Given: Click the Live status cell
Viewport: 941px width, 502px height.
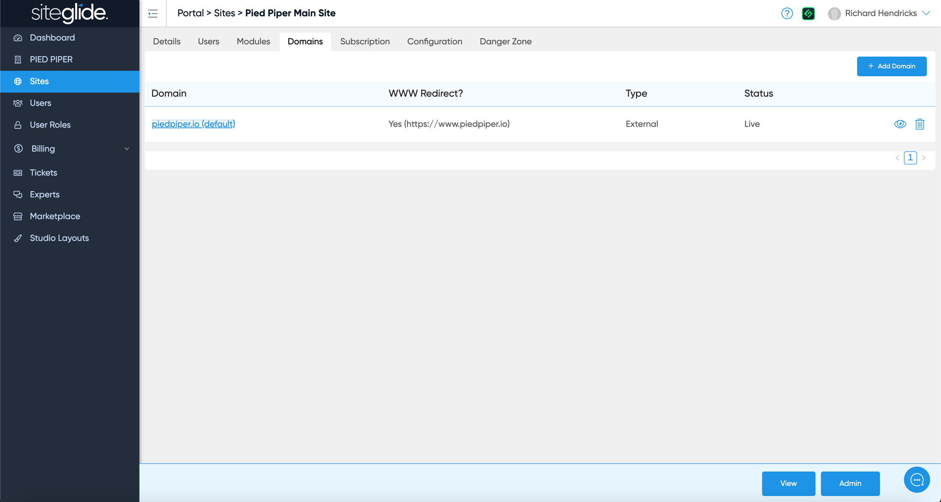Looking at the screenshot, I should click(x=752, y=124).
